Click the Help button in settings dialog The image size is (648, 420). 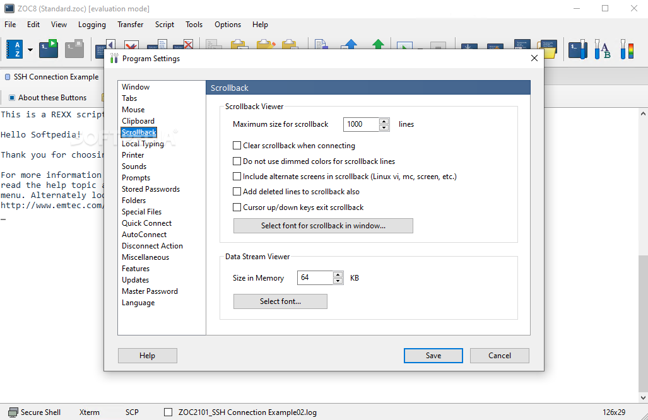pos(147,356)
